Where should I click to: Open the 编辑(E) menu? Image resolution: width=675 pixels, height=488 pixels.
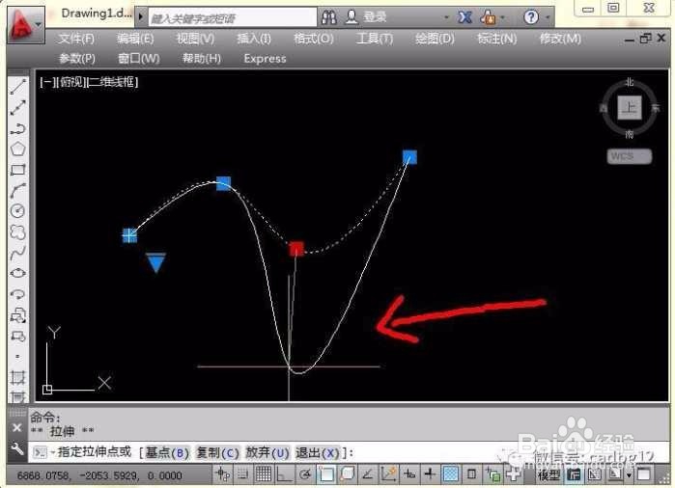pos(135,39)
